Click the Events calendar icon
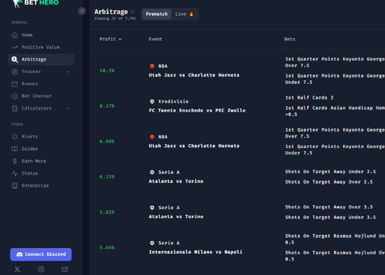This screenshot has height=275, width=385. [15, 84]
